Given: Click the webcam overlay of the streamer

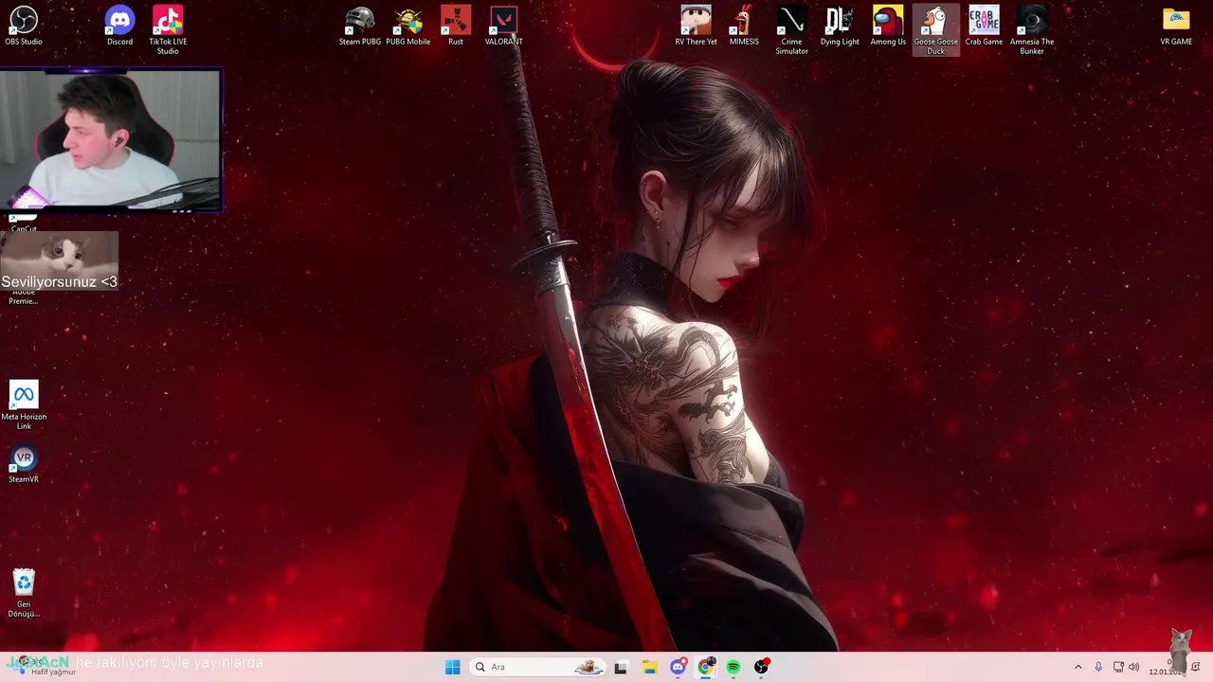Looking at the screenshot, I should pos(111,139).
